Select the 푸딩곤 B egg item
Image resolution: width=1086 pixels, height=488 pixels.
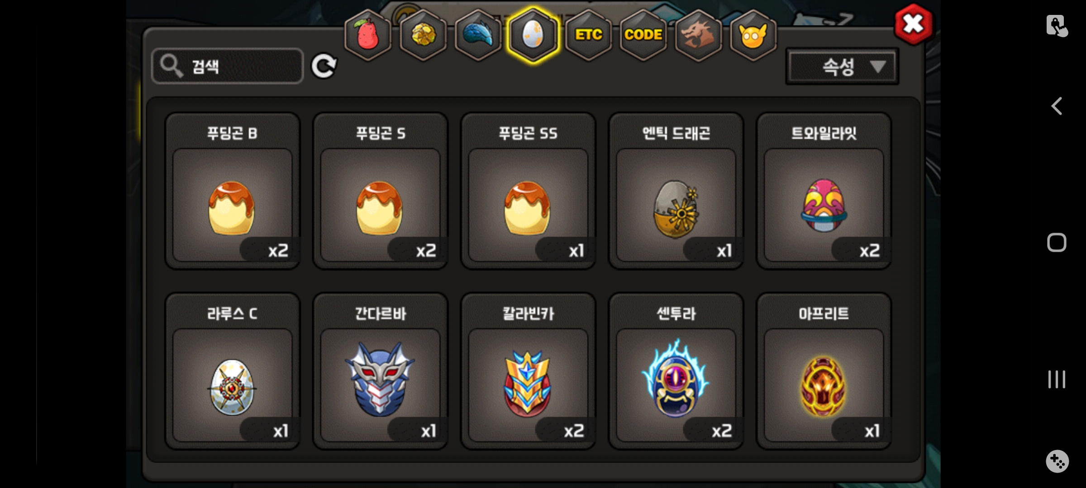tap(233, 191)
